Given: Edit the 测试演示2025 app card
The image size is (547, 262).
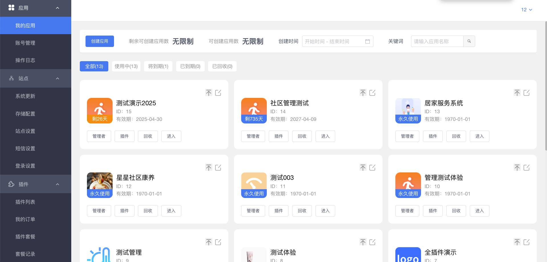Looking at the screenshot, I should click(218, 93).
